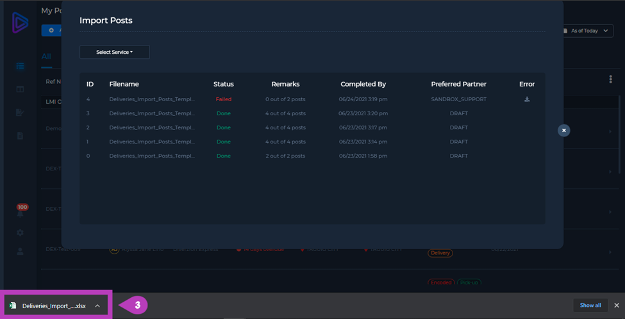Image resolution: width=625 pixels, height=319 pixels.
Task: Click SANDBOX_SUPPORT preferred partner cell
Action: 459,99
